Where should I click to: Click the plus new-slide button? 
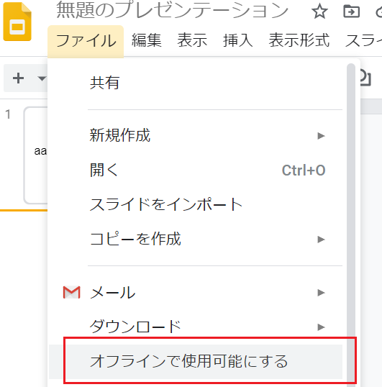point(18,78)
